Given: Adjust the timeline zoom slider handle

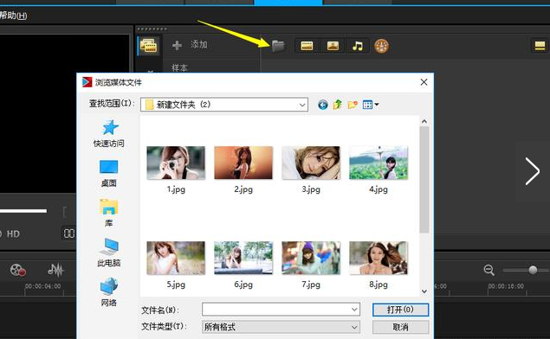Looking at the screenshot, I should (533, 270).
